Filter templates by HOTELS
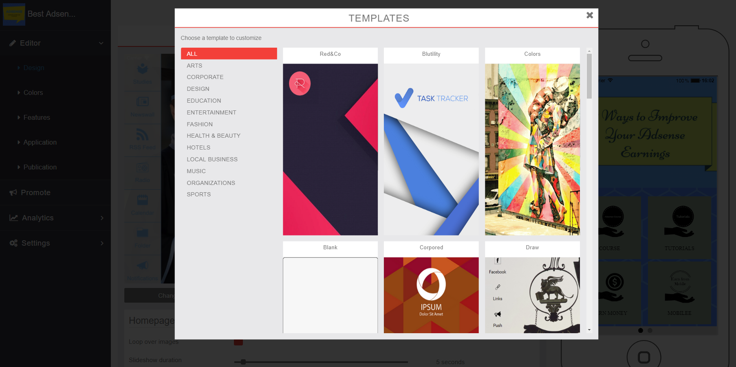Image resolution: width=736 pixels, height=367 pixels. 198,147
